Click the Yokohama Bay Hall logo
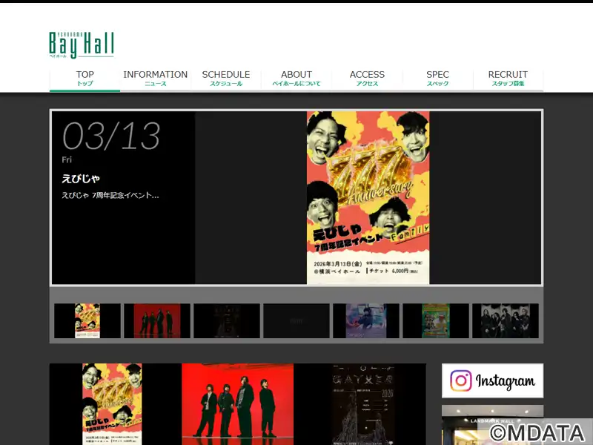 click(82, 44)
